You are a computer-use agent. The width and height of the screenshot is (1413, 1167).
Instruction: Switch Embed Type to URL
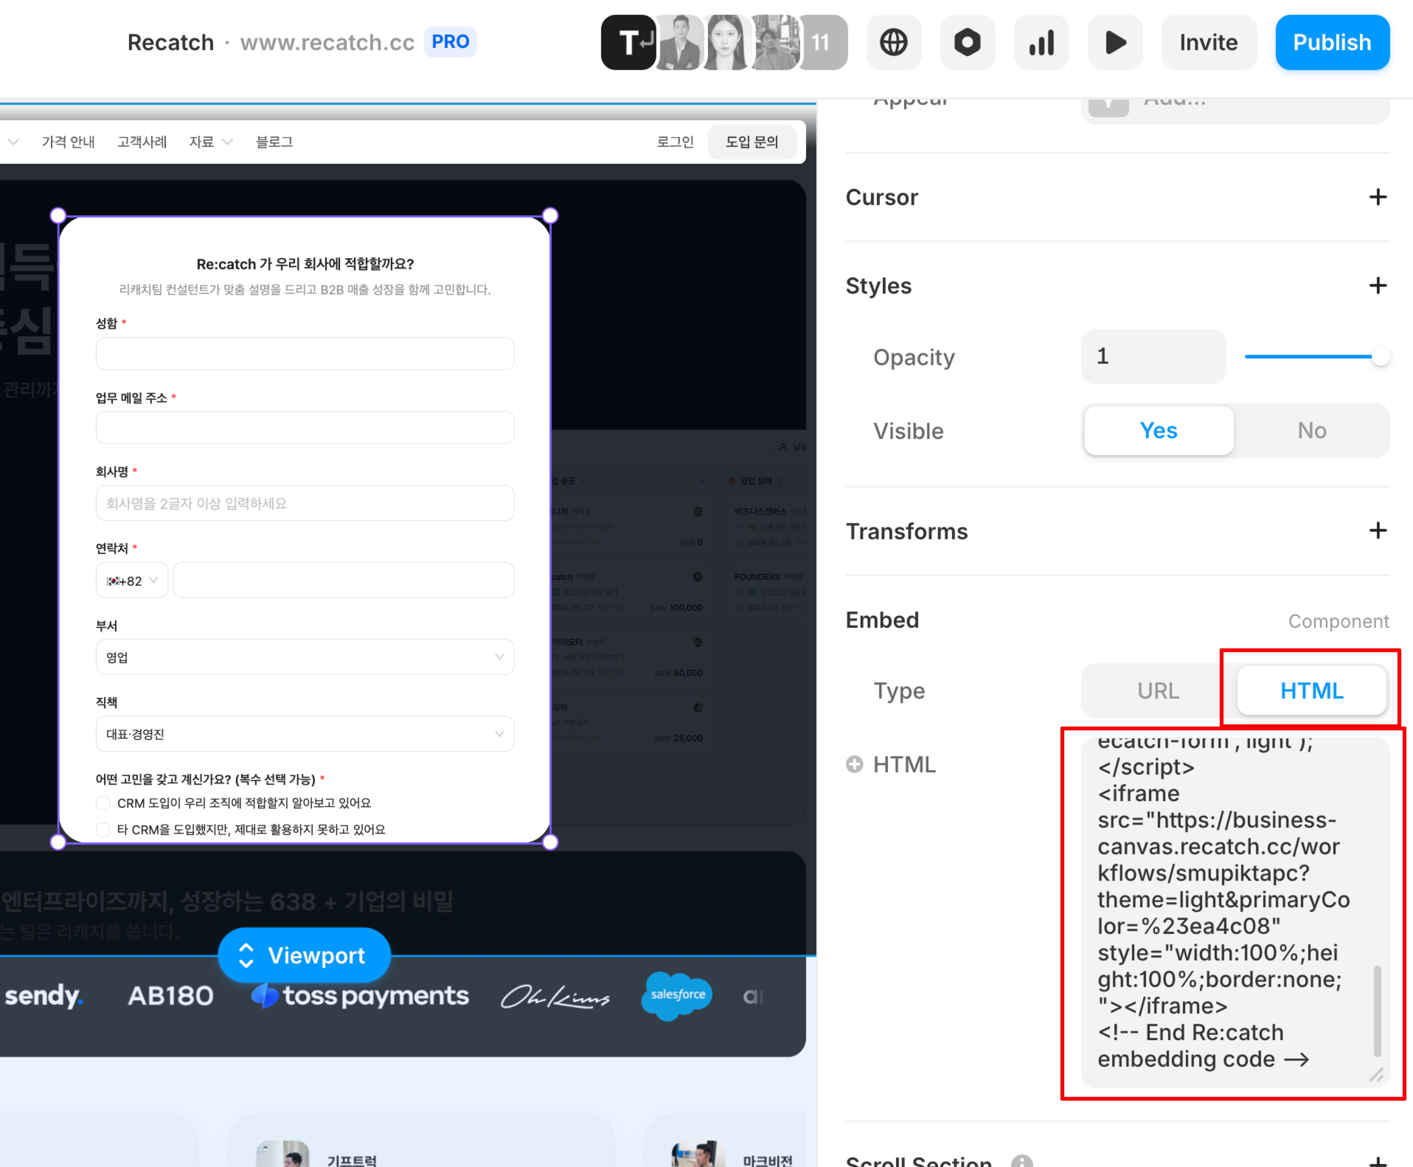[1158, 690]
